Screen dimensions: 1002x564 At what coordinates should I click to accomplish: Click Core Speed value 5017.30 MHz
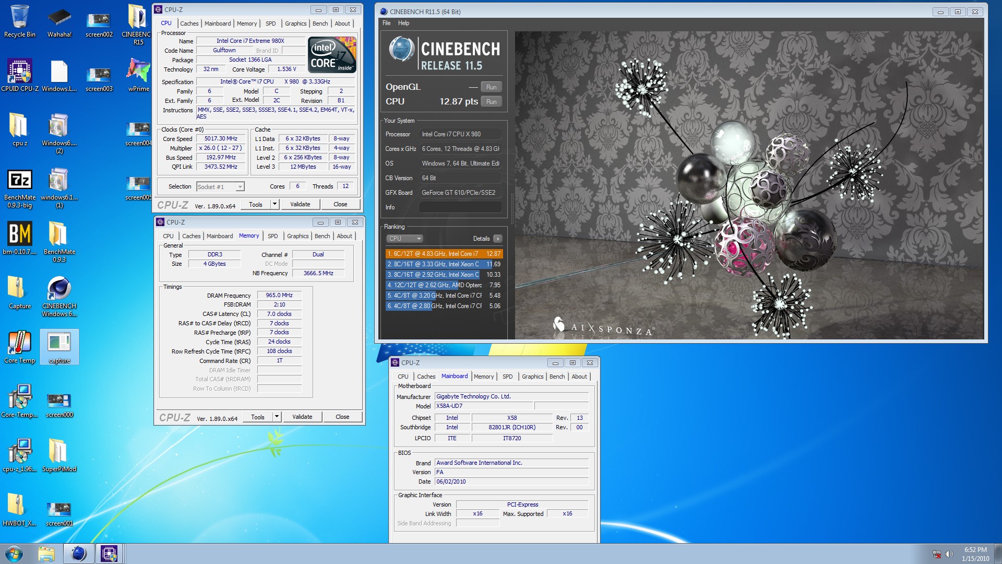[x=221, y=139]
